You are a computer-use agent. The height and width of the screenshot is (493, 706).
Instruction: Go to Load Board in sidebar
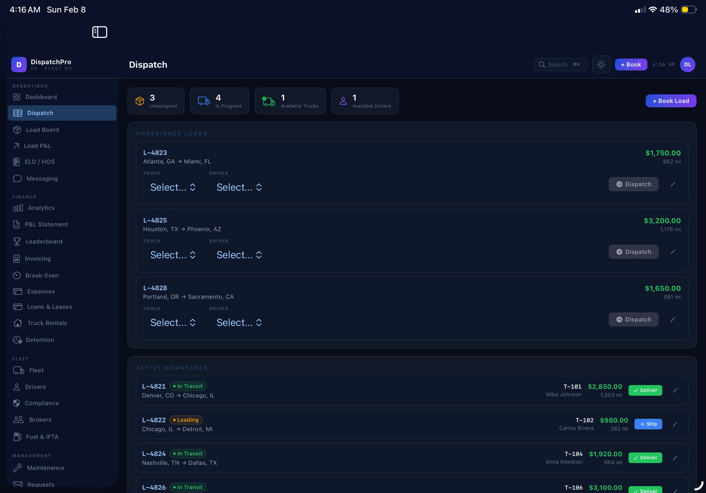point(42,130)
